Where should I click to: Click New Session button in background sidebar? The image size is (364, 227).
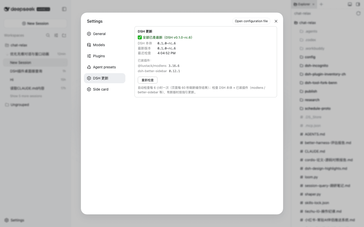pos(35,23)
